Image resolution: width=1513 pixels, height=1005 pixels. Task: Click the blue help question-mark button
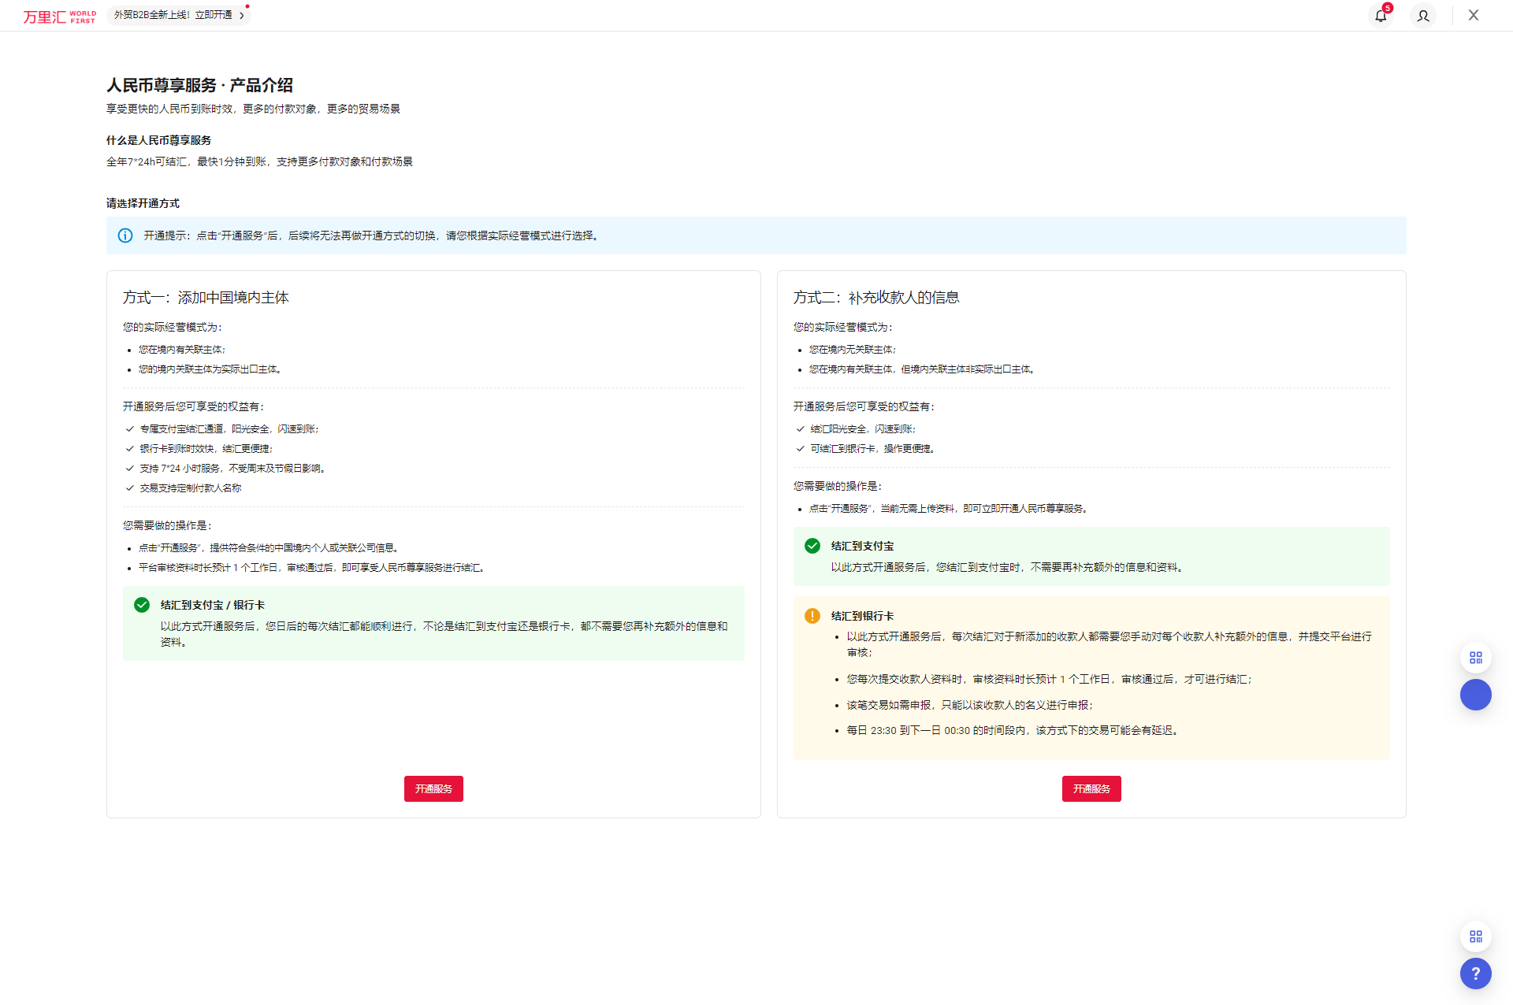coord(1475,973)
